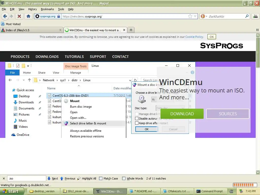Stop loading with the red X button

[x=19, y=16]
